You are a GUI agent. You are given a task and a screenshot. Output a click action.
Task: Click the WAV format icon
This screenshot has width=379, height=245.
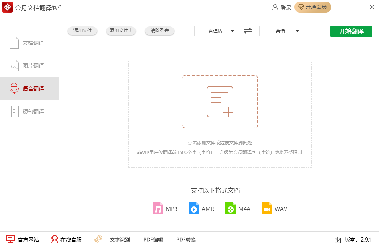(x=267, y=208)
